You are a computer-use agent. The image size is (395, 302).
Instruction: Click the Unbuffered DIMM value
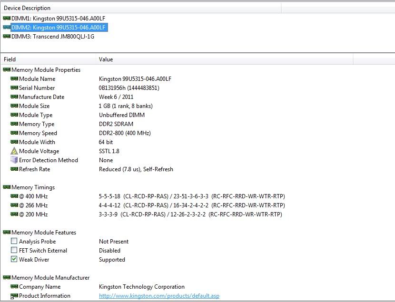pyautogui.click(x=122, y=115)
